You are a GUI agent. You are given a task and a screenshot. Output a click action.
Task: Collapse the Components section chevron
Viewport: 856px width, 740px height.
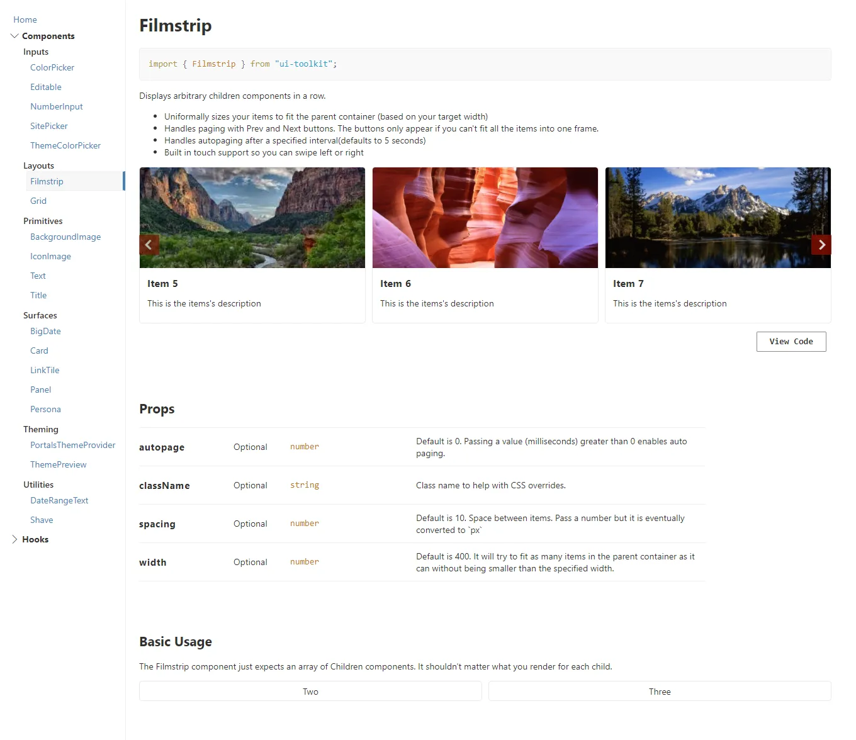14,36
